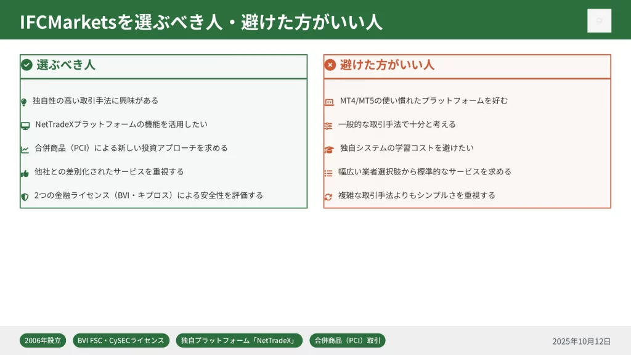This screenshot has height=355, width=631.
Task: Click the green check-circle icon beside 選ぶべき人
Action: tap(26, 65)
